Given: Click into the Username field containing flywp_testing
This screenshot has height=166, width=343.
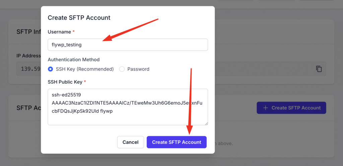Looking at the screenshot, I should [128, 45].
